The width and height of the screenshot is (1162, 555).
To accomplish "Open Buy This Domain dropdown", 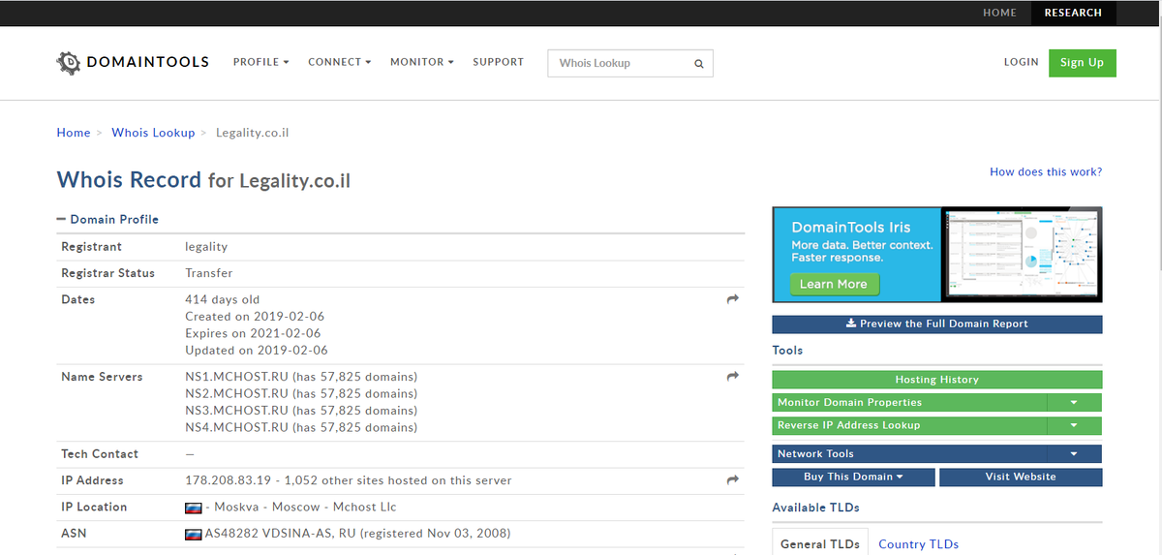I will click(853, 478).
